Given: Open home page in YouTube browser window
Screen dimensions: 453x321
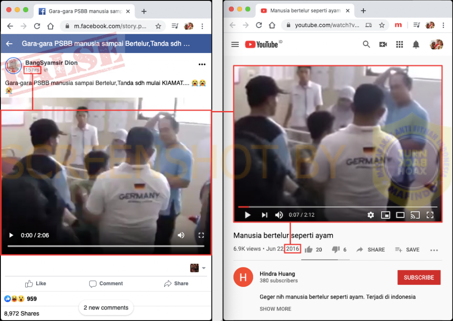Looking at the screenshot, I should click(272, 25).
